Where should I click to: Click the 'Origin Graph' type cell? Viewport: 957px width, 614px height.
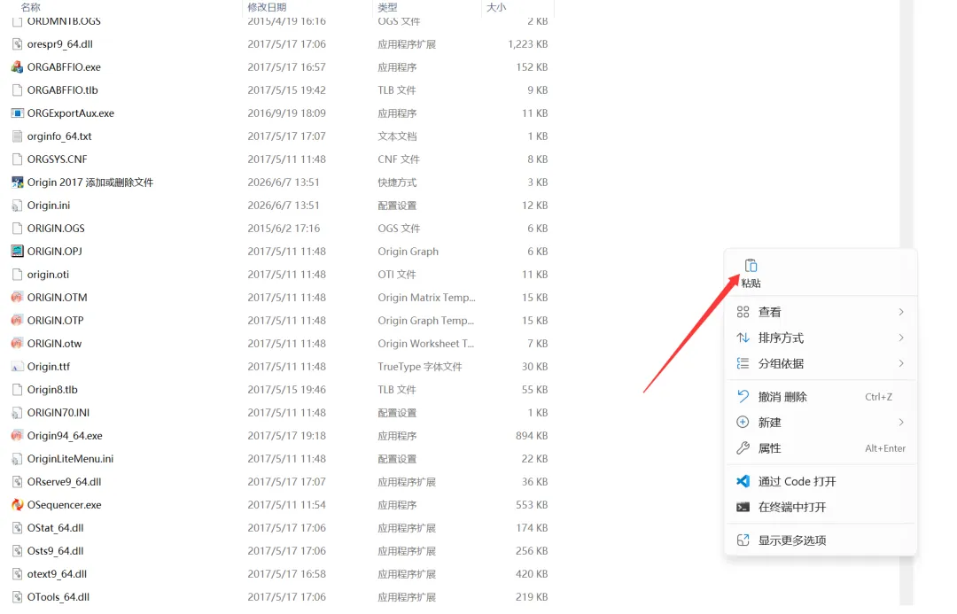408,252
